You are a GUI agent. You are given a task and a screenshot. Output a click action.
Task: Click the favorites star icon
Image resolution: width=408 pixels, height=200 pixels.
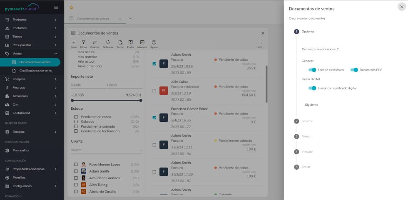71,7
